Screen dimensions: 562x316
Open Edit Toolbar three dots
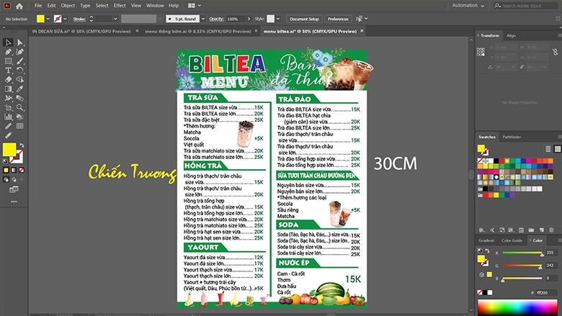coord(14,202)
